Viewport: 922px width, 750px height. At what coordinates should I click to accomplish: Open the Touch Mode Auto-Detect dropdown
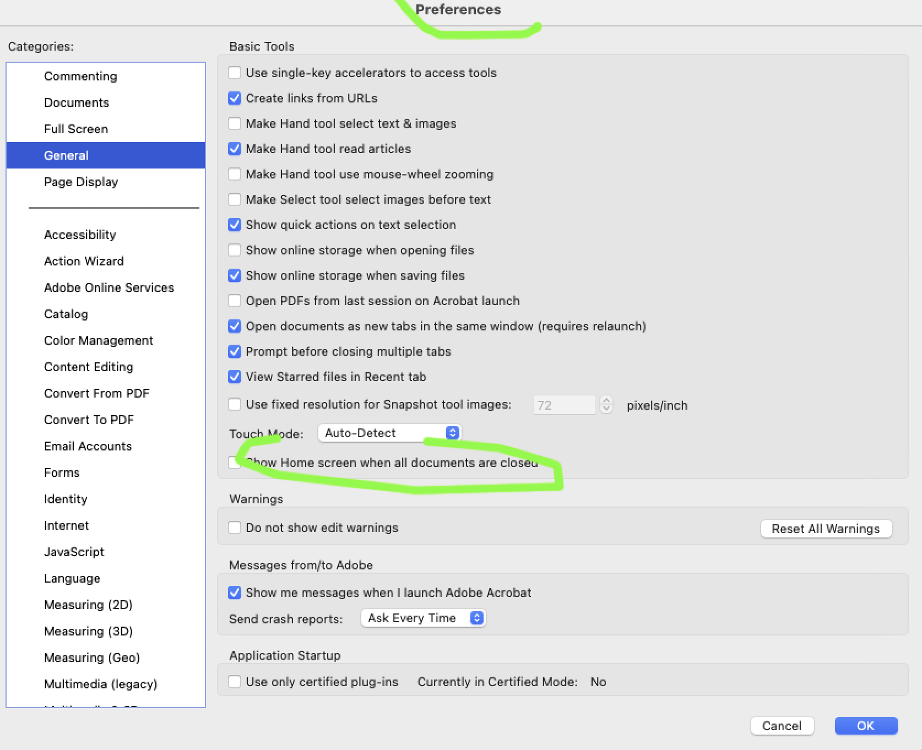(389, 433)
